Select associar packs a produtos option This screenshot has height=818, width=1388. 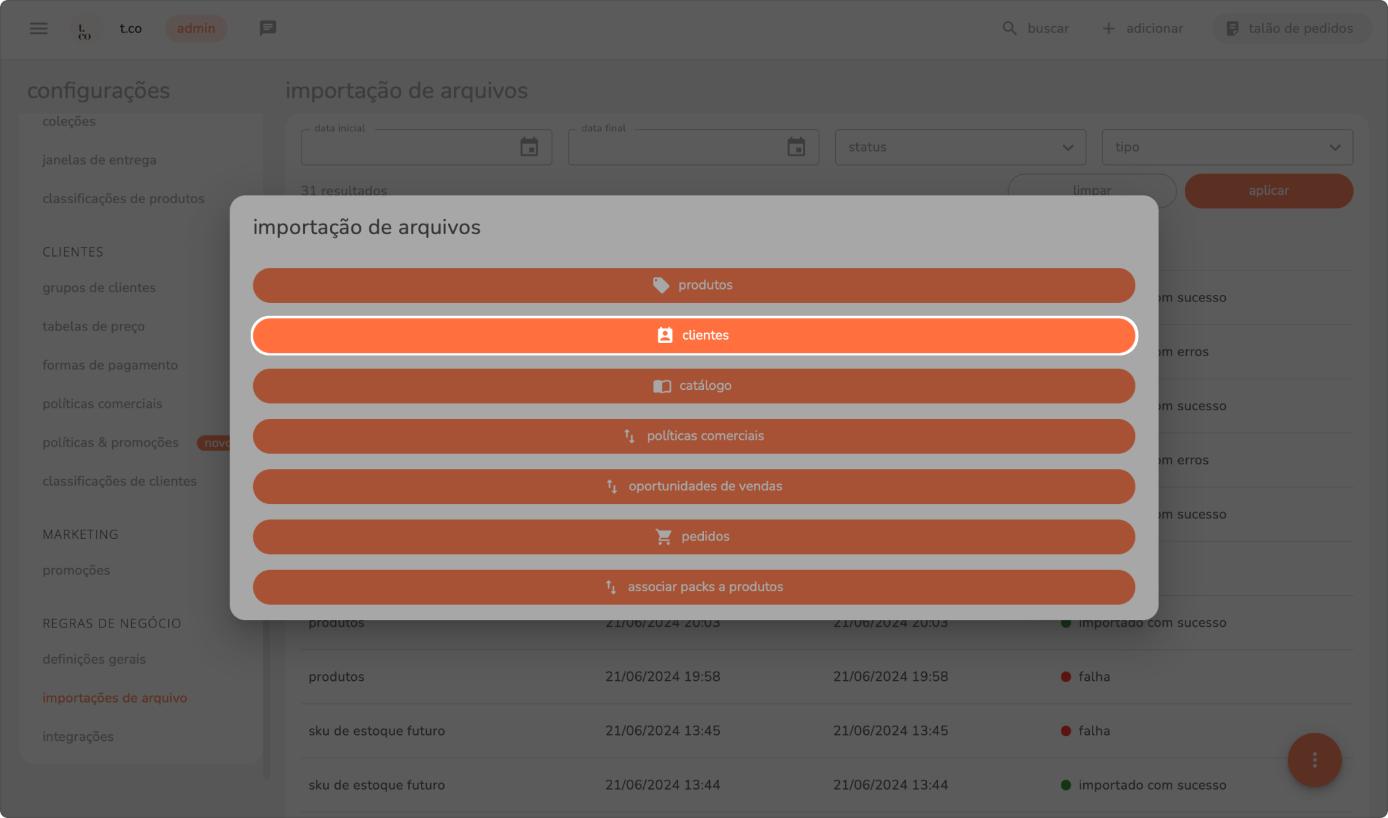pyautogui.click(x=693, y=587)
